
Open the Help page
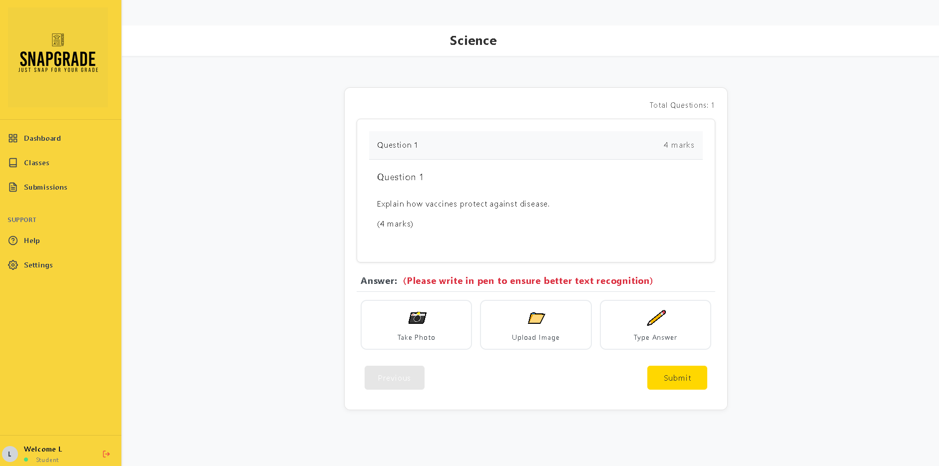tap(31, 240)
